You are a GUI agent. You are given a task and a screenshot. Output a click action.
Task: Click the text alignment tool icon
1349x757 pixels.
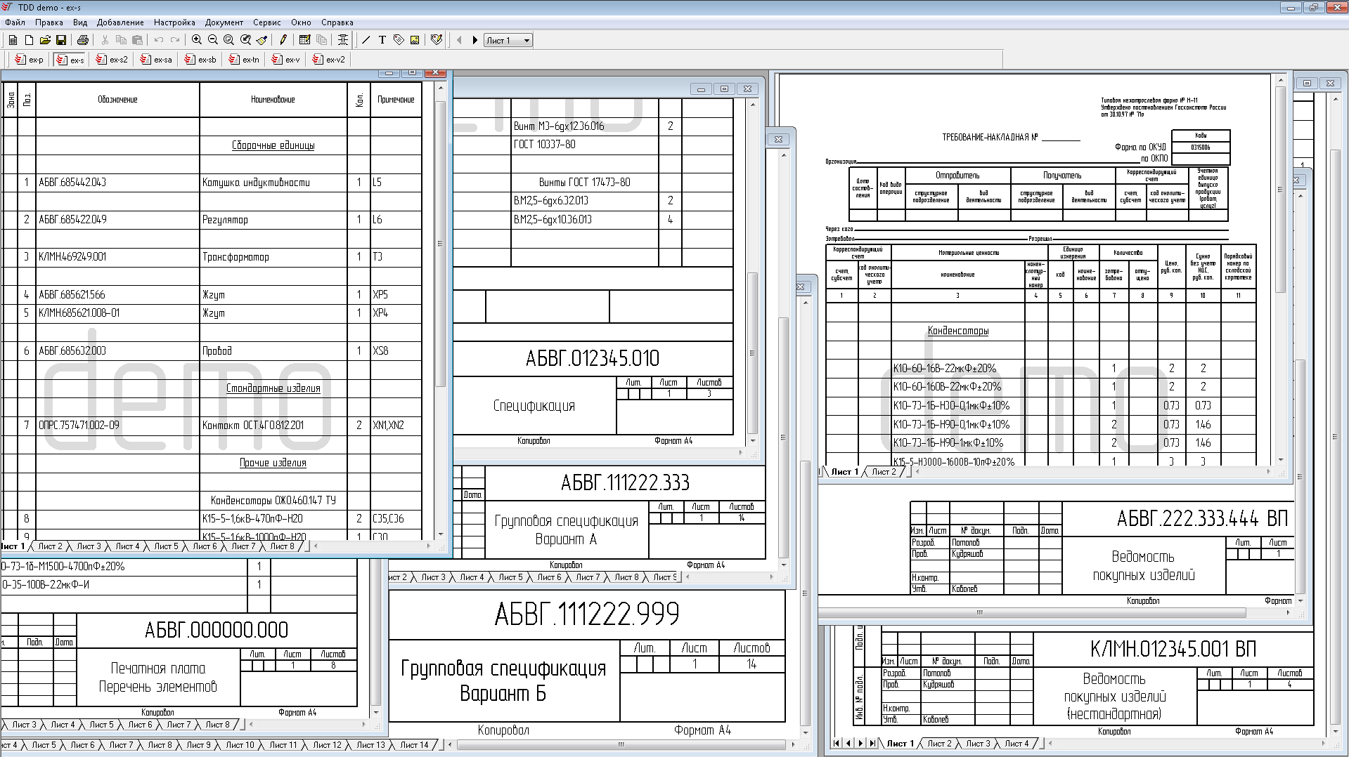[343, 40]
